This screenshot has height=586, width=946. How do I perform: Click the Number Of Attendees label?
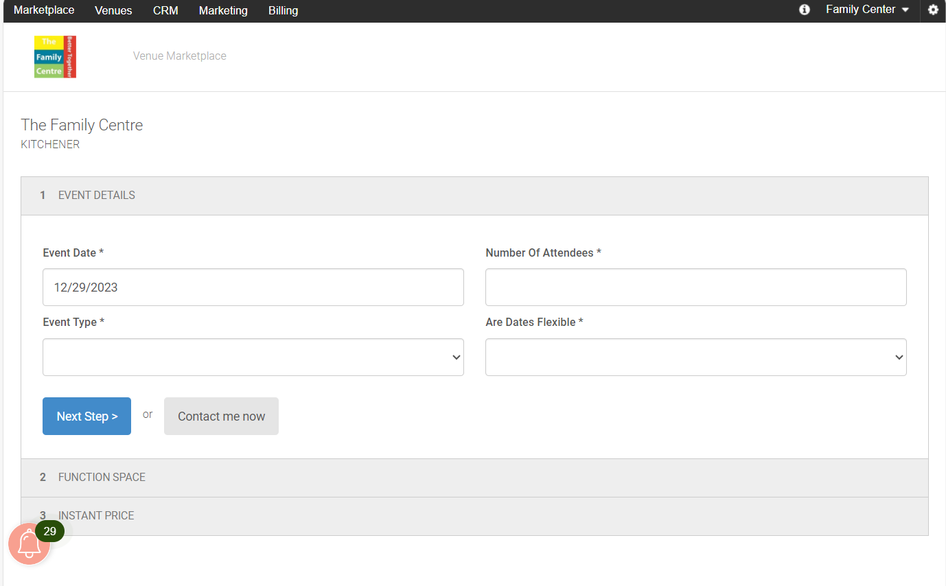pyautogui.click(x=543, y=253)
